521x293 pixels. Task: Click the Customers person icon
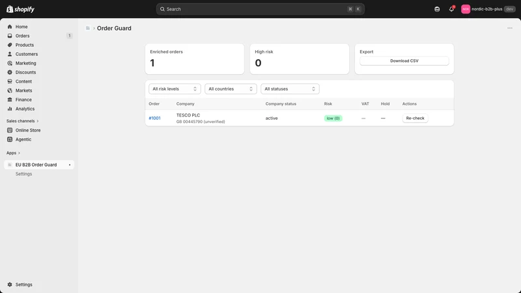click(x=10, y=54)
